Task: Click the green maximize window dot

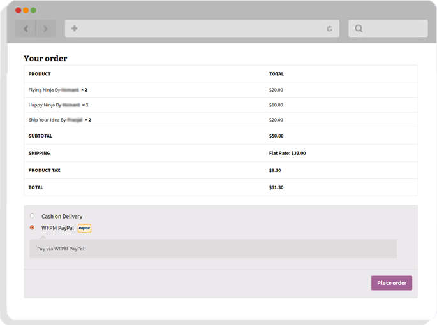Action: [x=34, y=10]
